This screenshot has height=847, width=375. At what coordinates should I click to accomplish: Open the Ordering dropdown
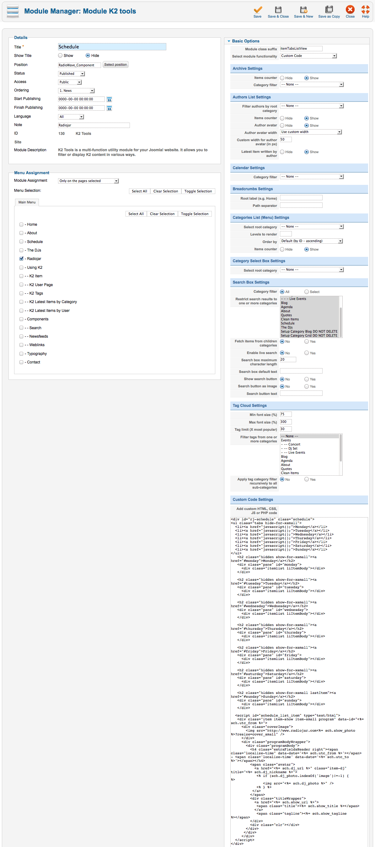(77, 91)
